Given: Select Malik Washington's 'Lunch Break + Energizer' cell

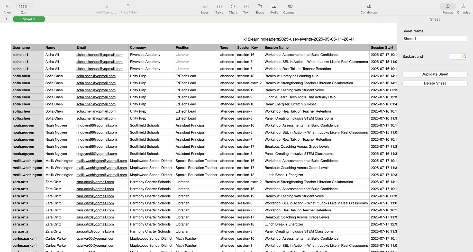Looking at the screenshot, I should click(x=316, y=175).
